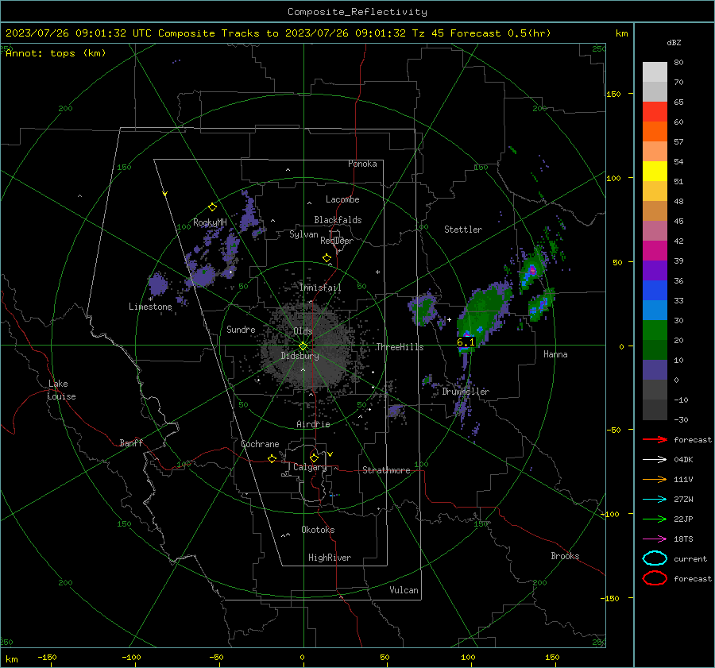Click the yellow diamond marker above Calgary
This screenshot has width=715, height=668.
coord(314,458)
